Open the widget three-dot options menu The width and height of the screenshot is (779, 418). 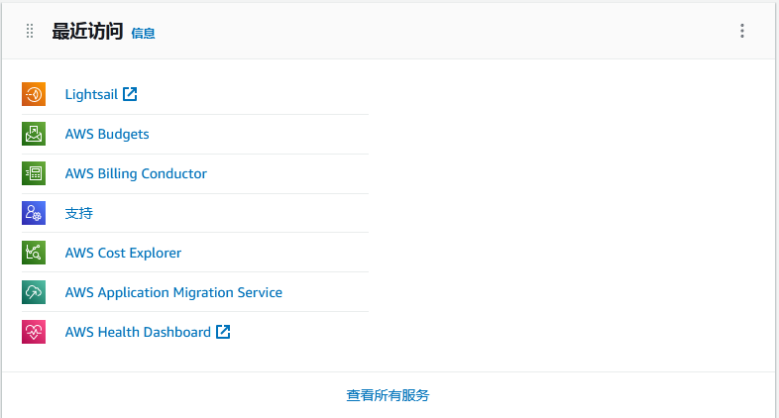coord(742,31)
